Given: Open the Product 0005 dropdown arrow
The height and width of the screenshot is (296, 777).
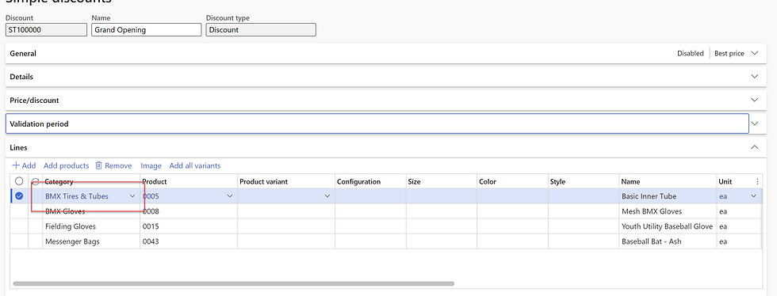Looking at the screenshot, I should click(230, 196).
